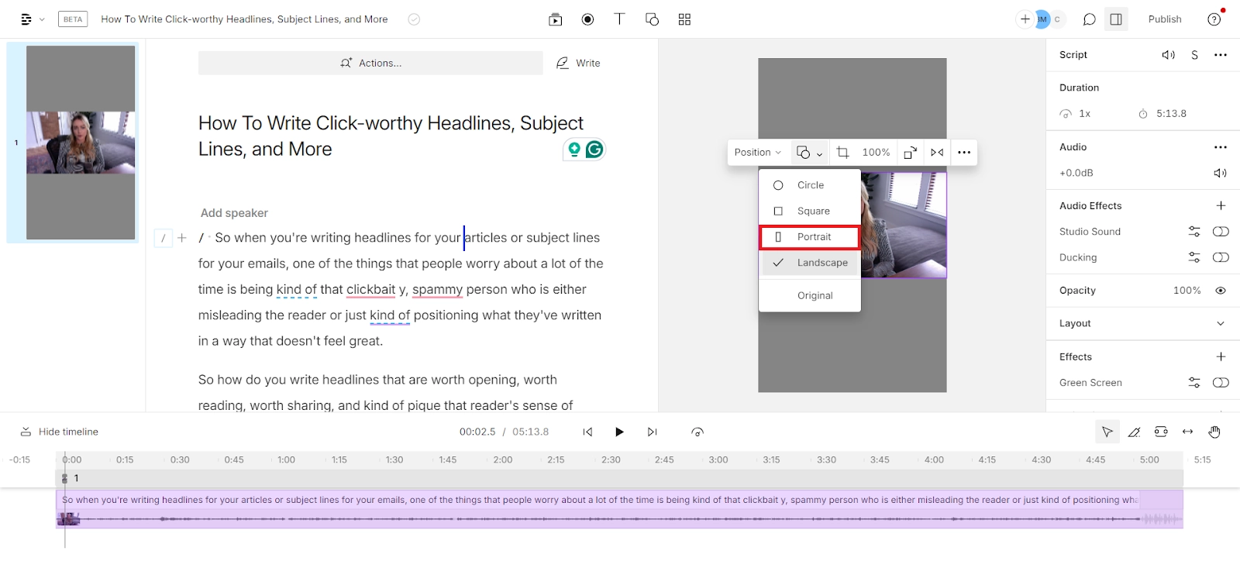This screenshot has height=561, width=1240.
Task: Open the help question mark icon
Action: click(x=1214, y=19)
